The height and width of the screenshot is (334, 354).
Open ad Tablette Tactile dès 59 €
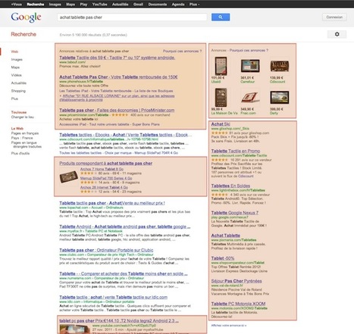117,58
